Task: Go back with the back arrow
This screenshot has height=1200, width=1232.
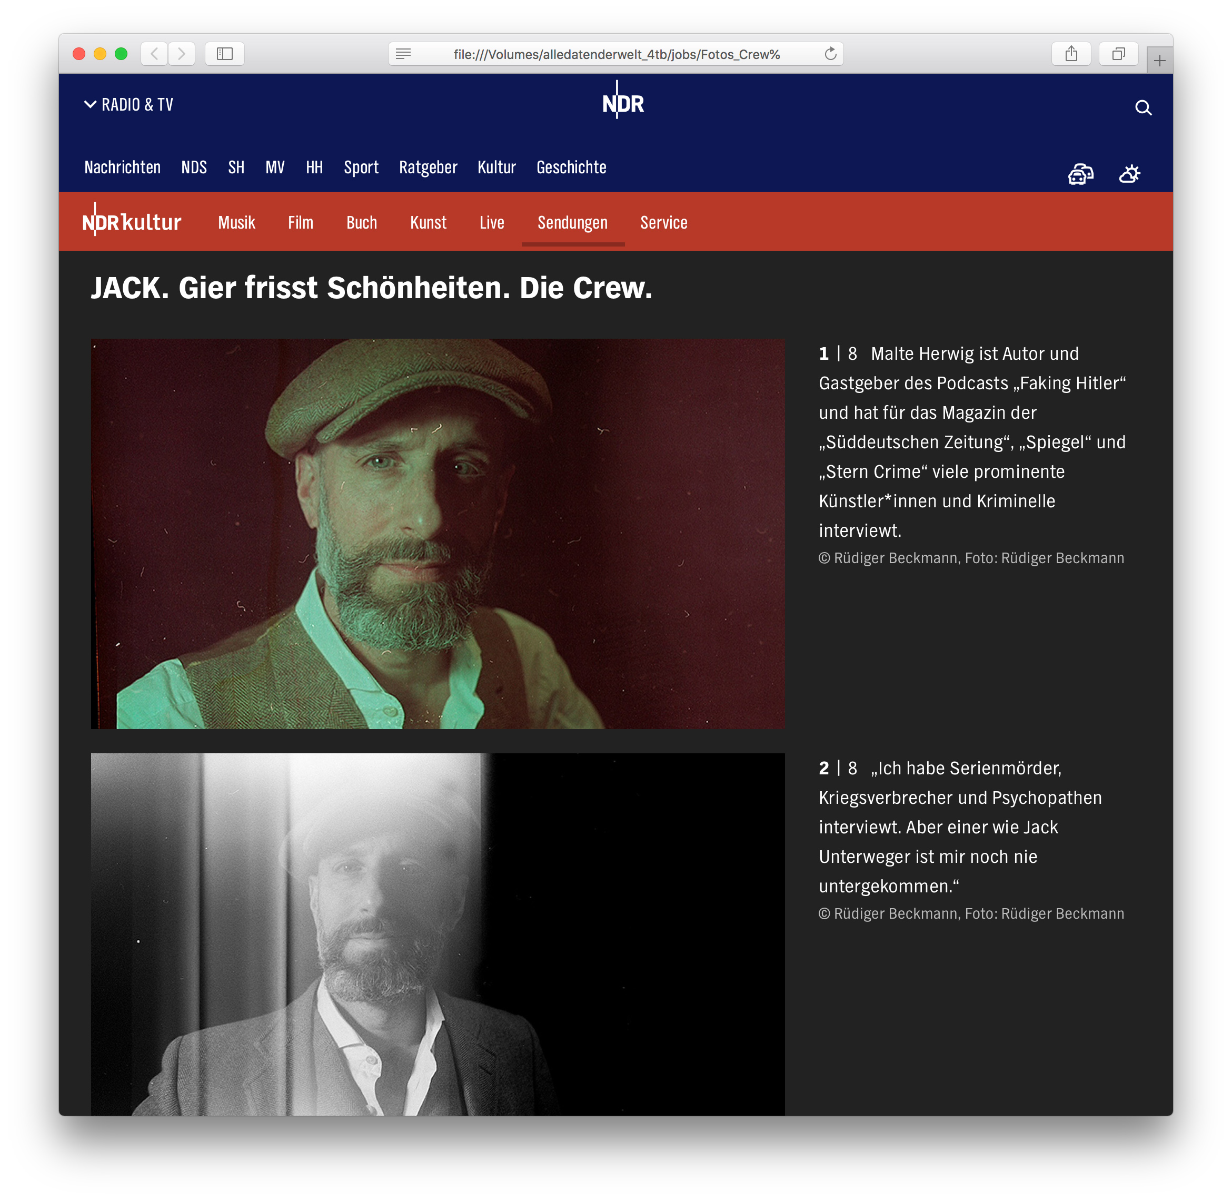Action: click(154, 54)
